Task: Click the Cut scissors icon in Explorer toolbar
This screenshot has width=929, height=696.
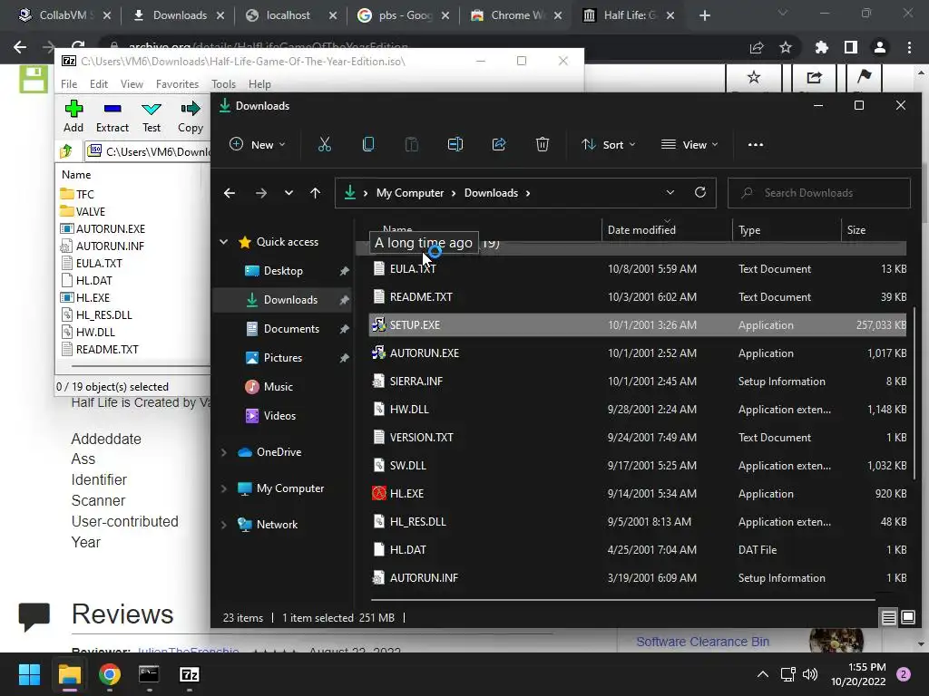Action: 325,144
